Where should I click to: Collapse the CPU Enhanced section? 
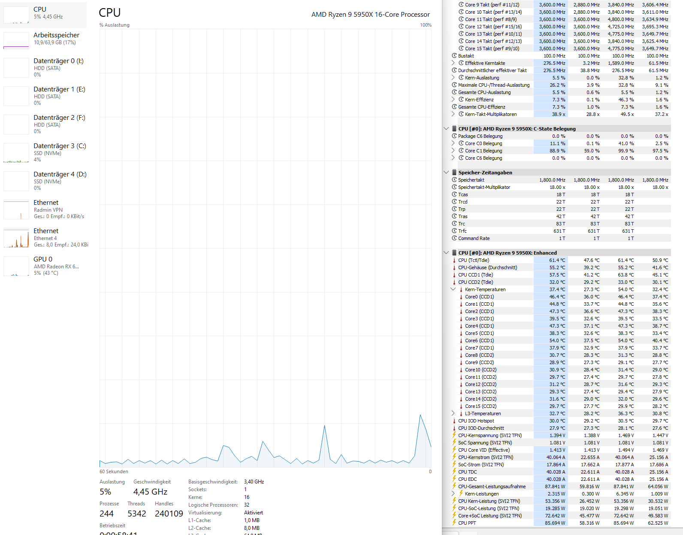tap(446, 253)
